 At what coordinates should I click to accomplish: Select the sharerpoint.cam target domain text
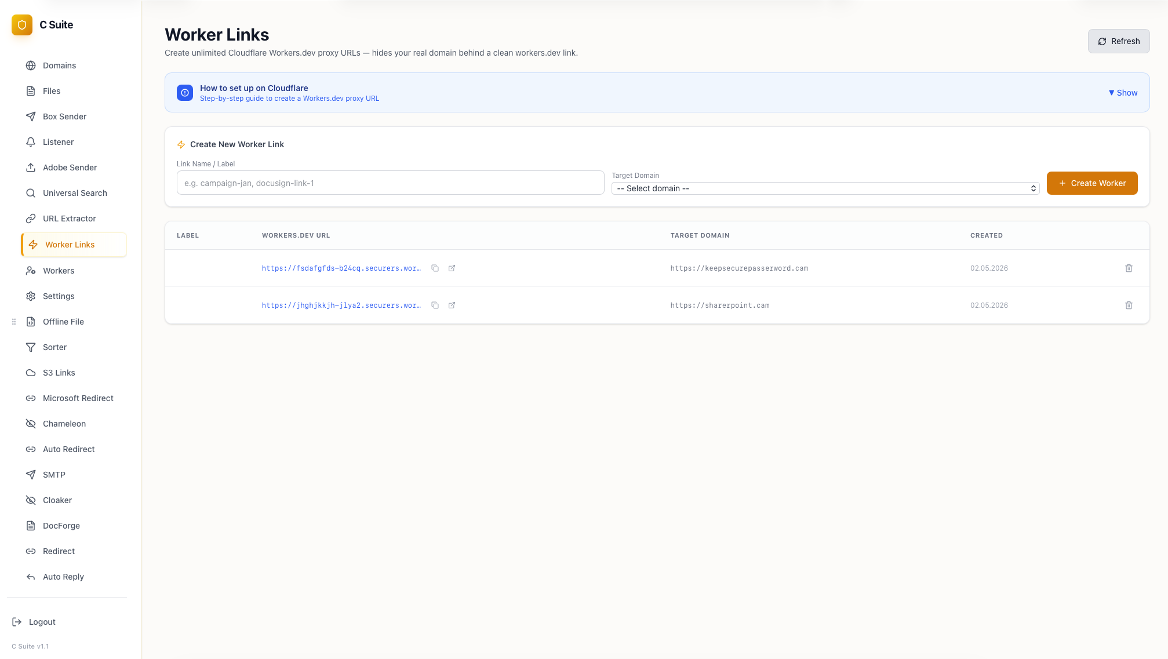tap(720, 305)
